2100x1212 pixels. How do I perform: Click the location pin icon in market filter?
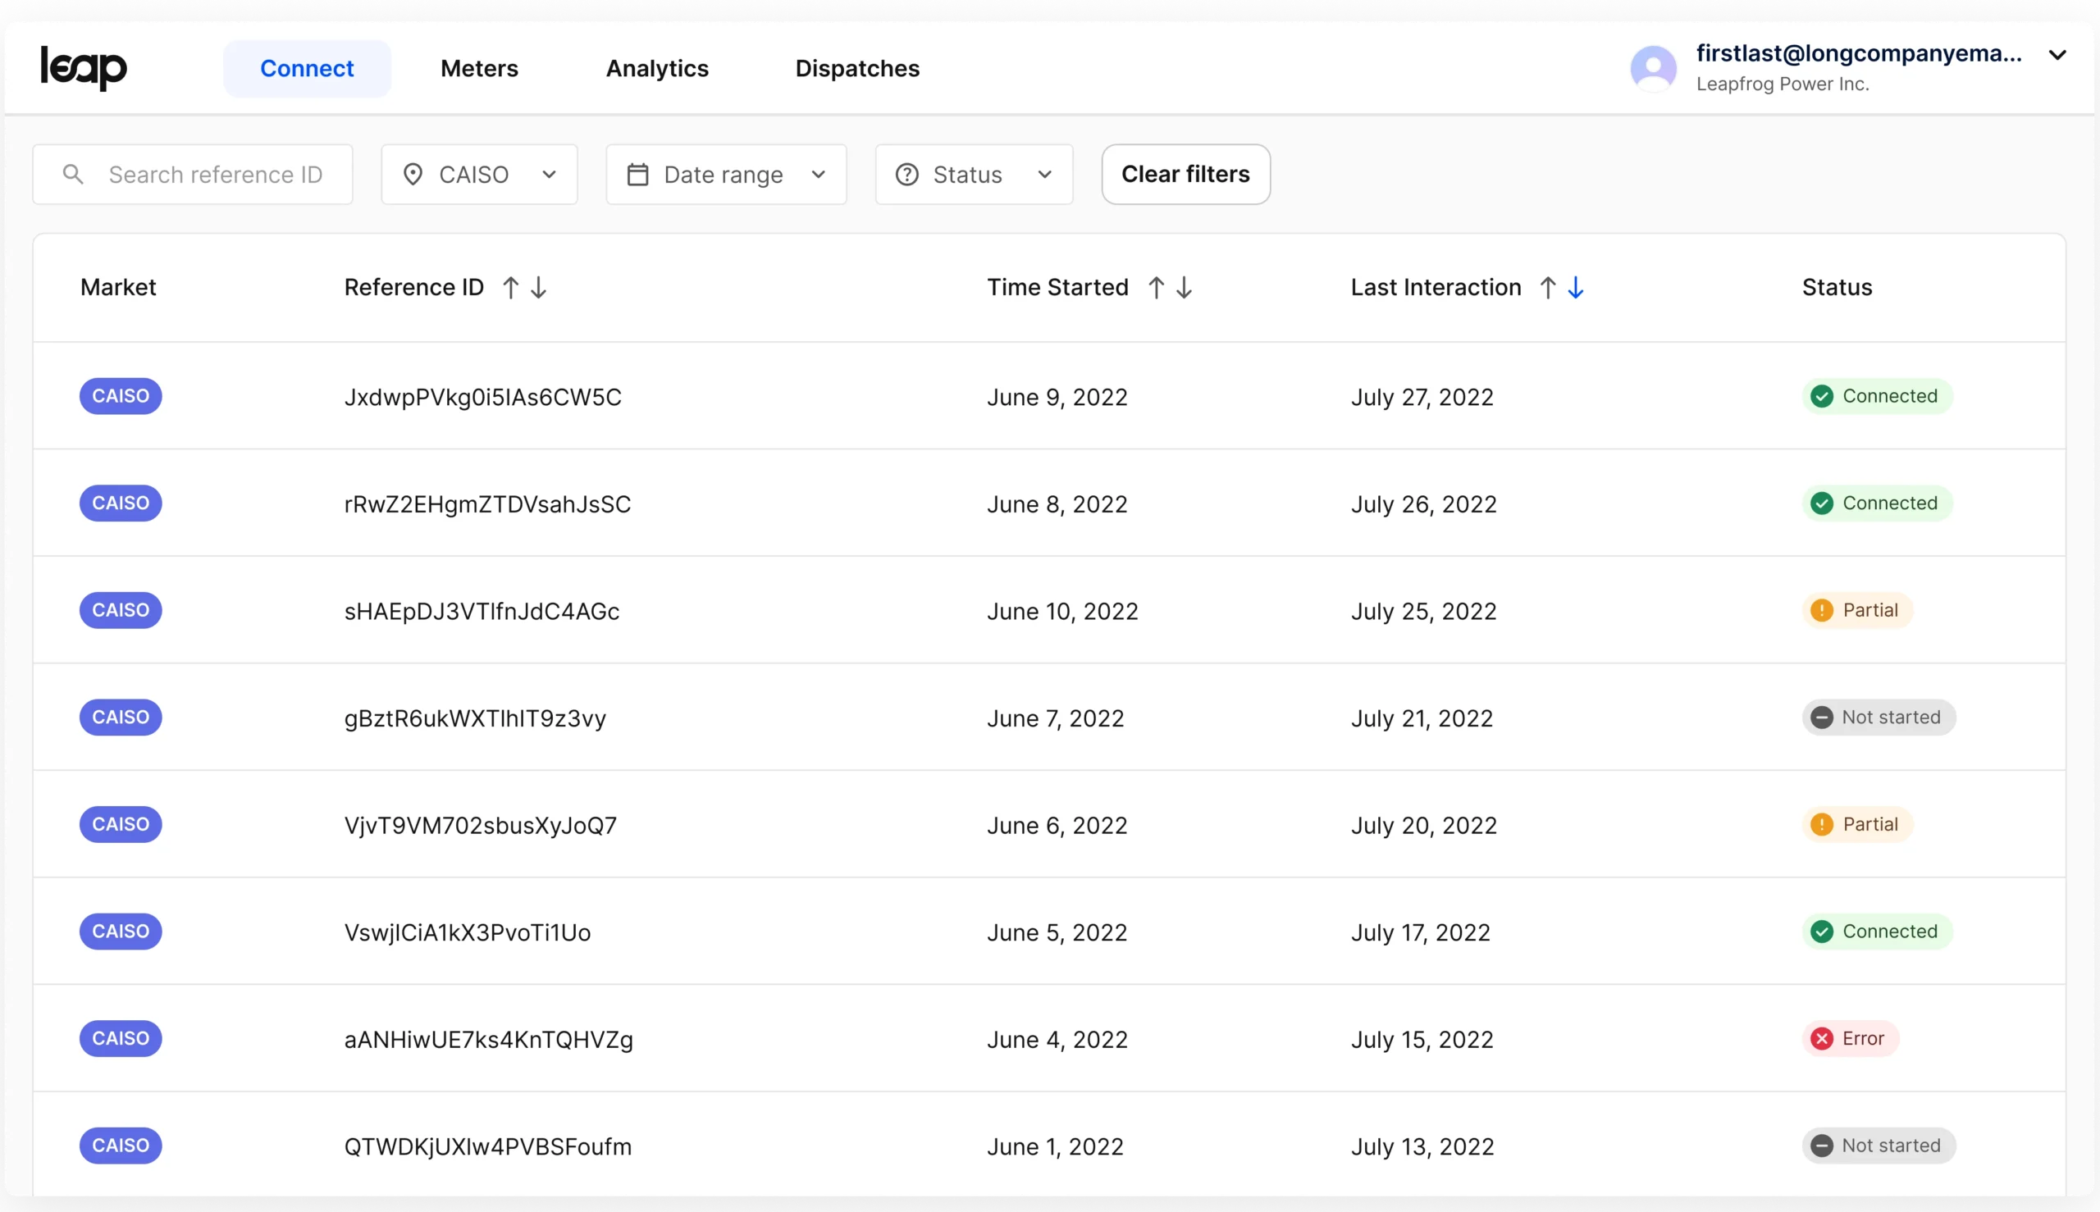click(413, 174)
